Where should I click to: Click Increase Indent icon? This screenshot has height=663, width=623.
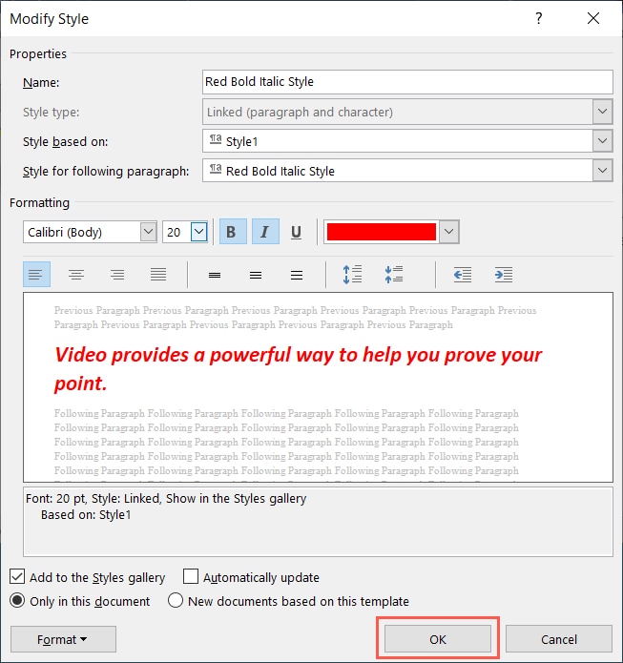tap(504, 275)
